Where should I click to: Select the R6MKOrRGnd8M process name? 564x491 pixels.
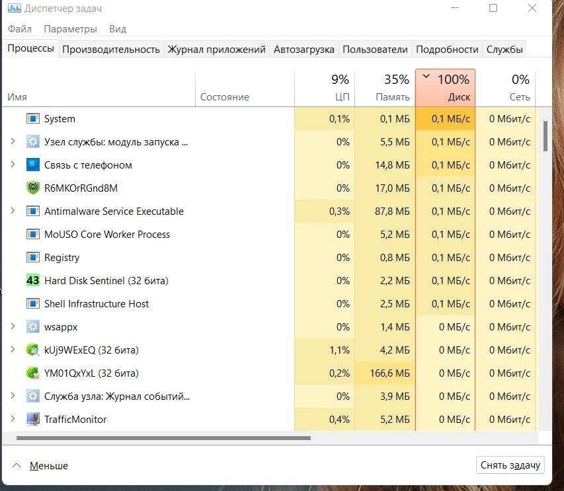(x=81, y=188)
